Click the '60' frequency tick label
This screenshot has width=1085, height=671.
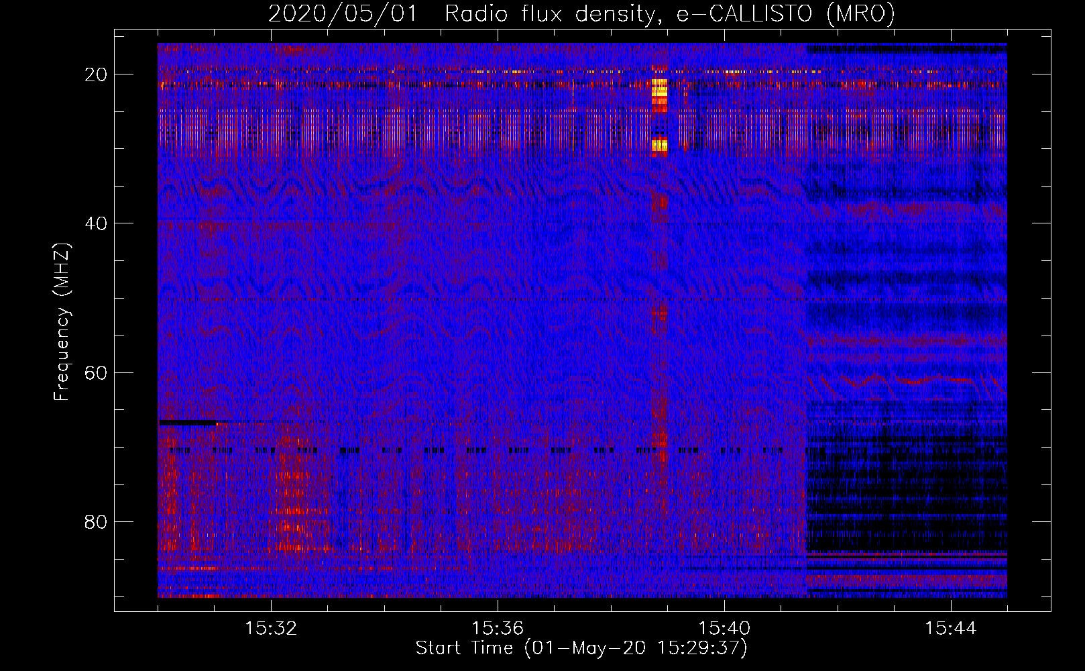tap(97, 372)
